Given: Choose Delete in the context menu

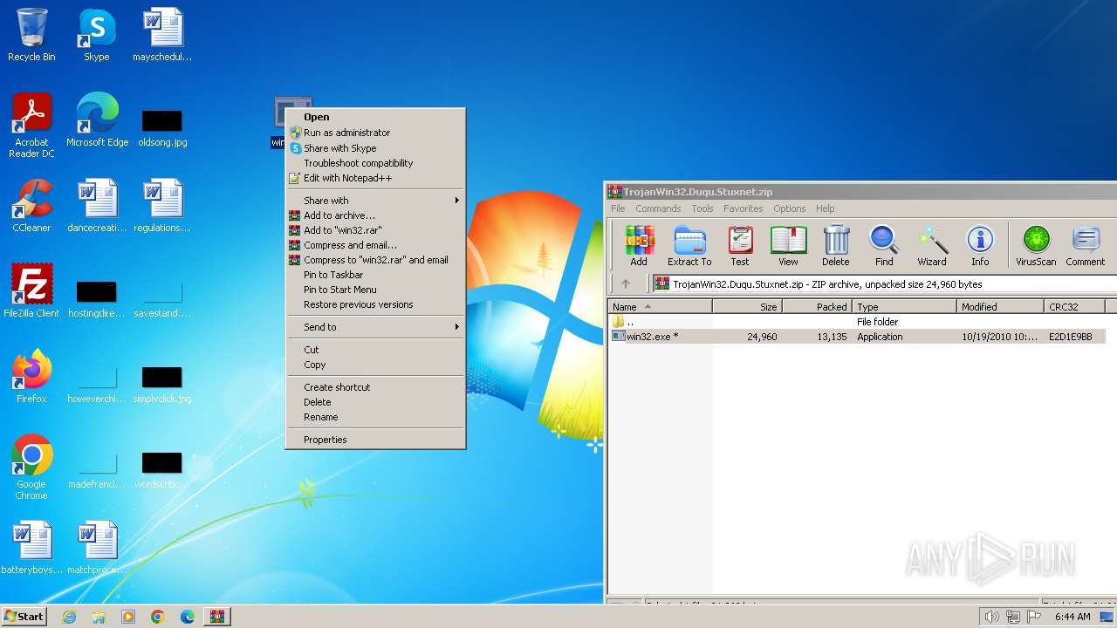Looking at the screenshot, I should click(376, 402).
